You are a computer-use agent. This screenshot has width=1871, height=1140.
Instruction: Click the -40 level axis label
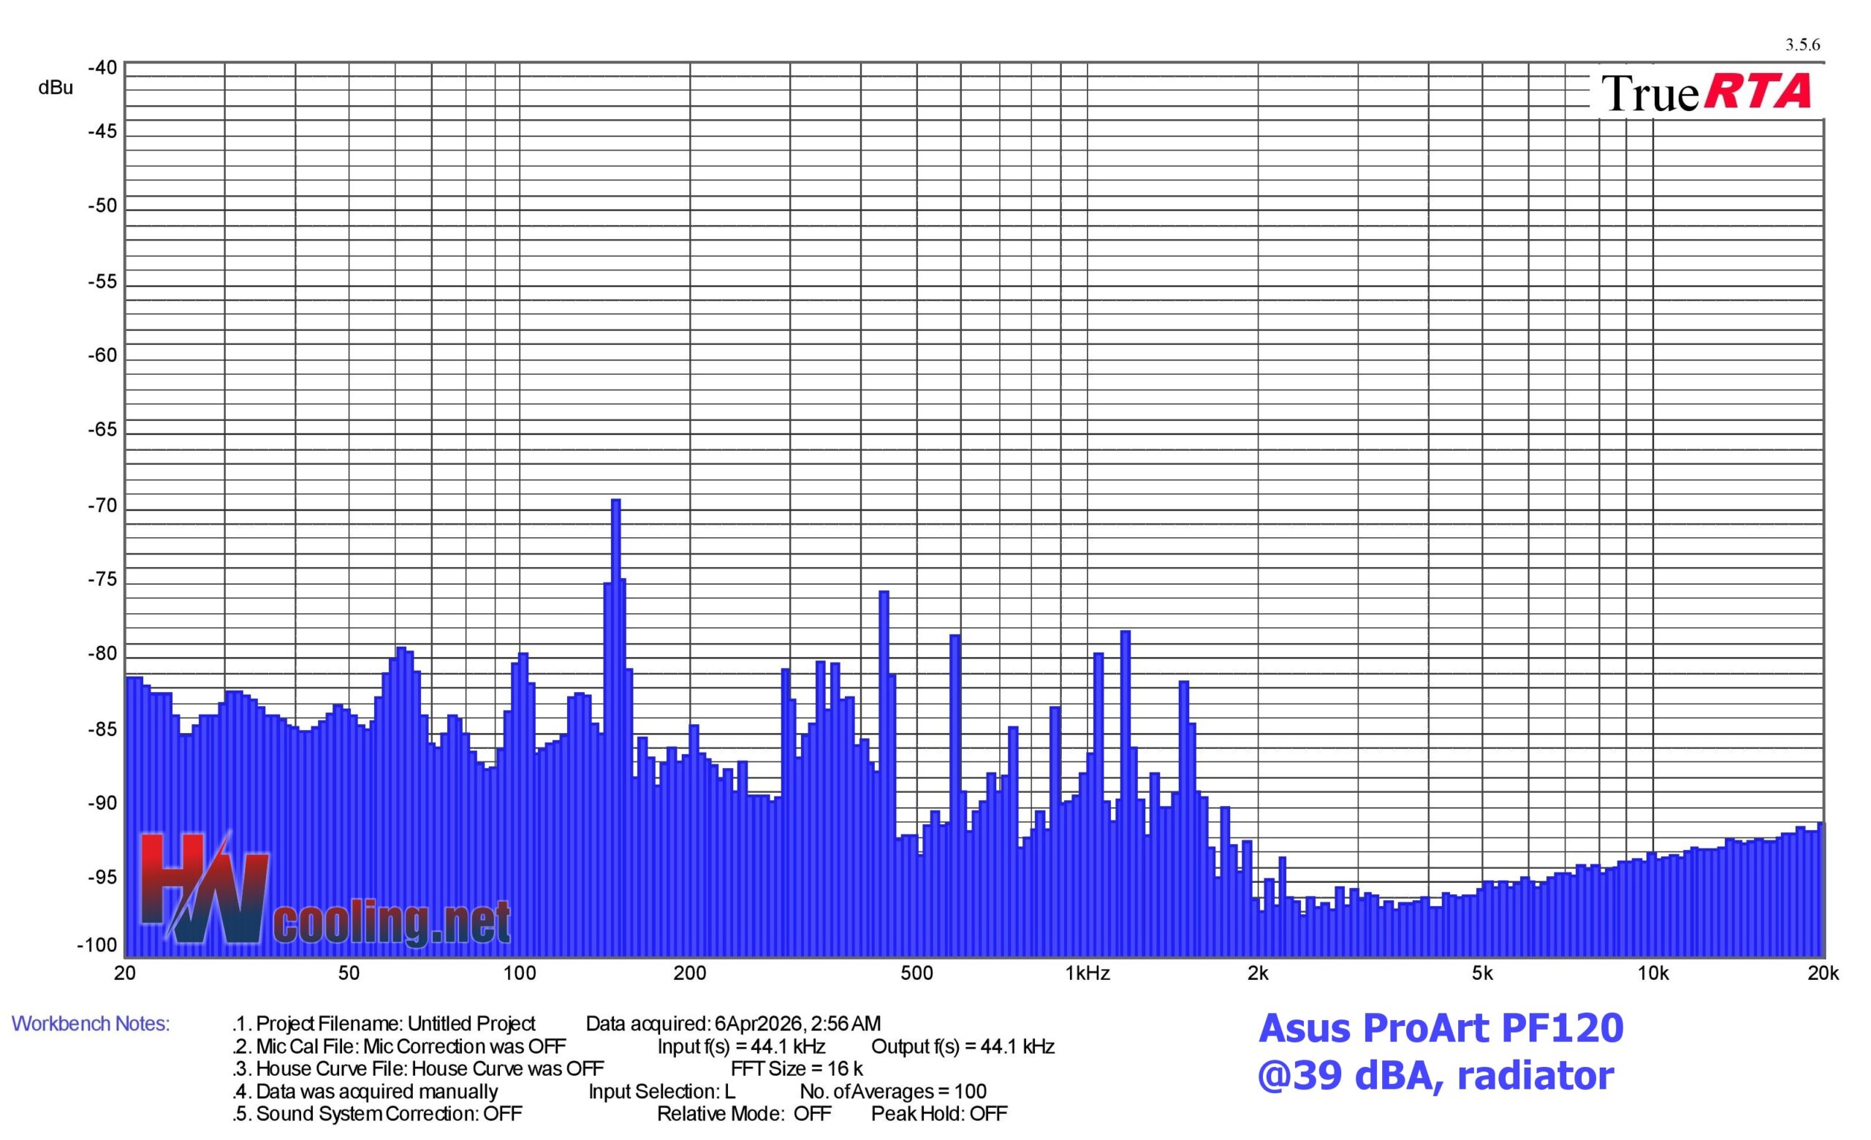click(x=102, y=68)
